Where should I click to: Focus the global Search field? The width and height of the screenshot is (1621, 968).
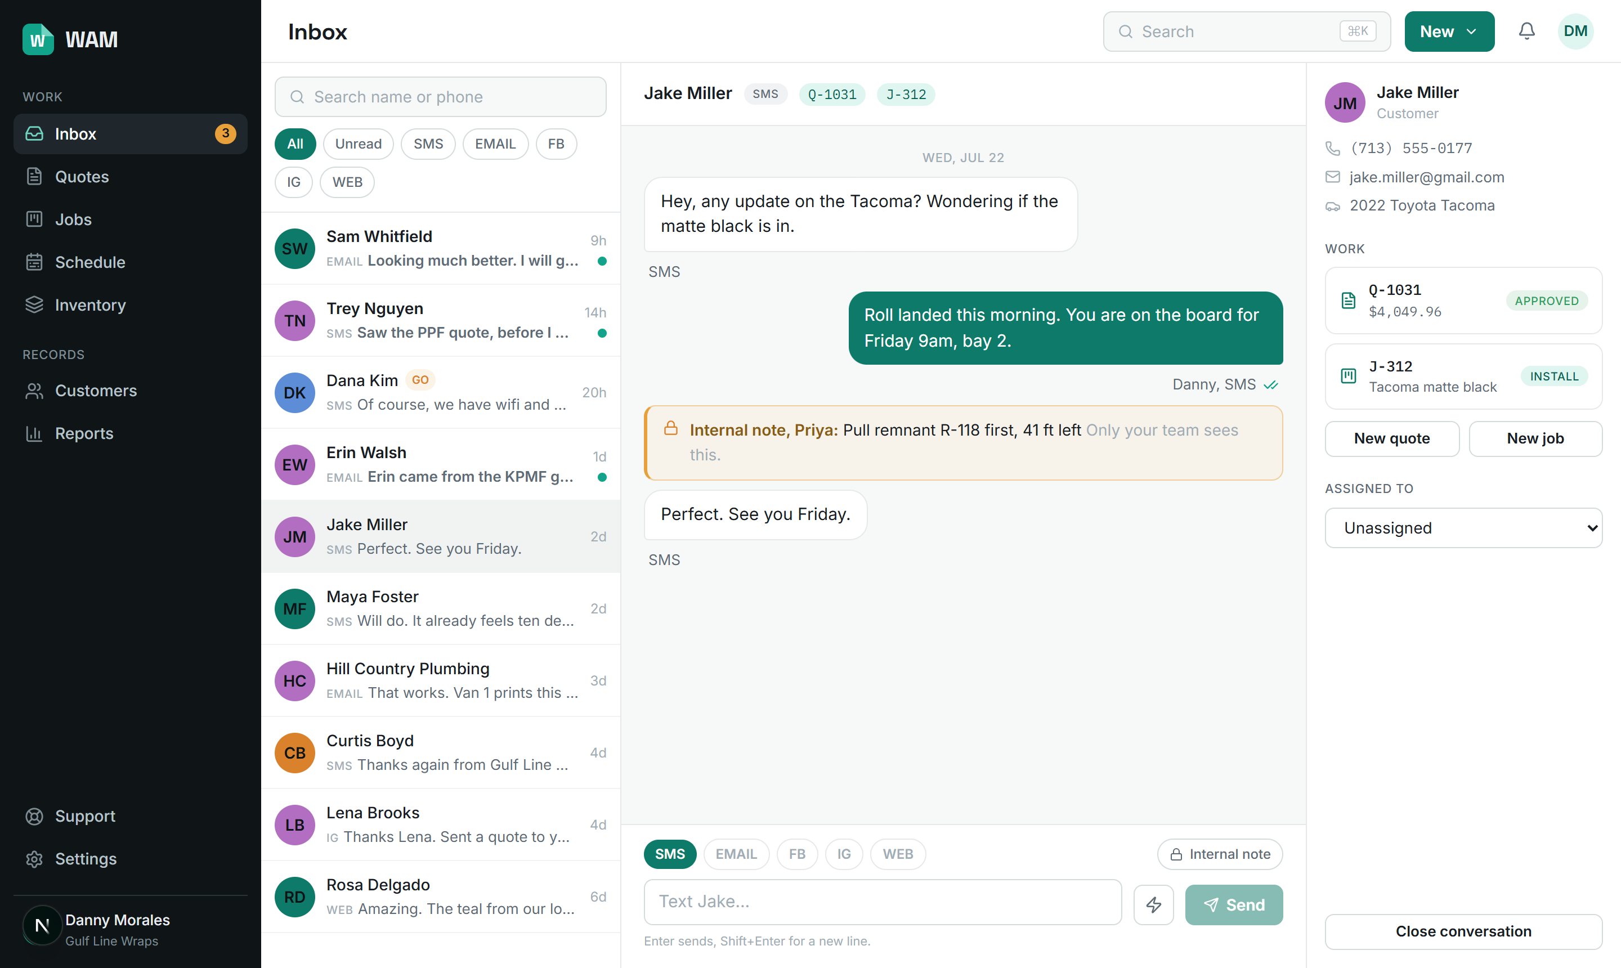coord(1247,32)
